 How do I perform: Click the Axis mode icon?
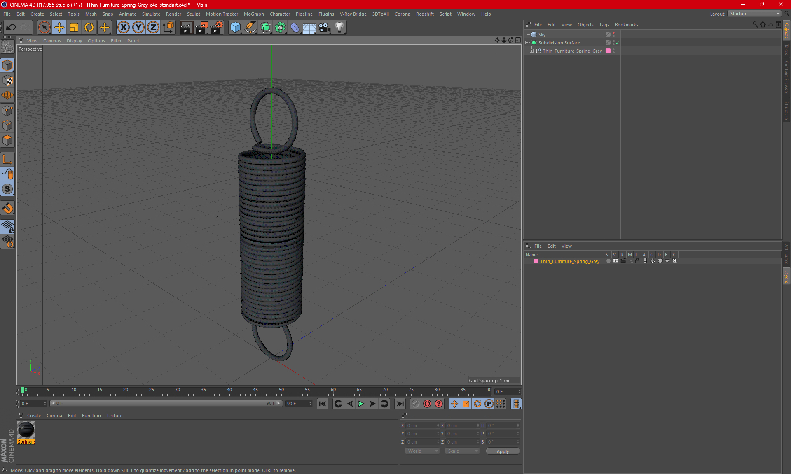click(x=7, y=159)
